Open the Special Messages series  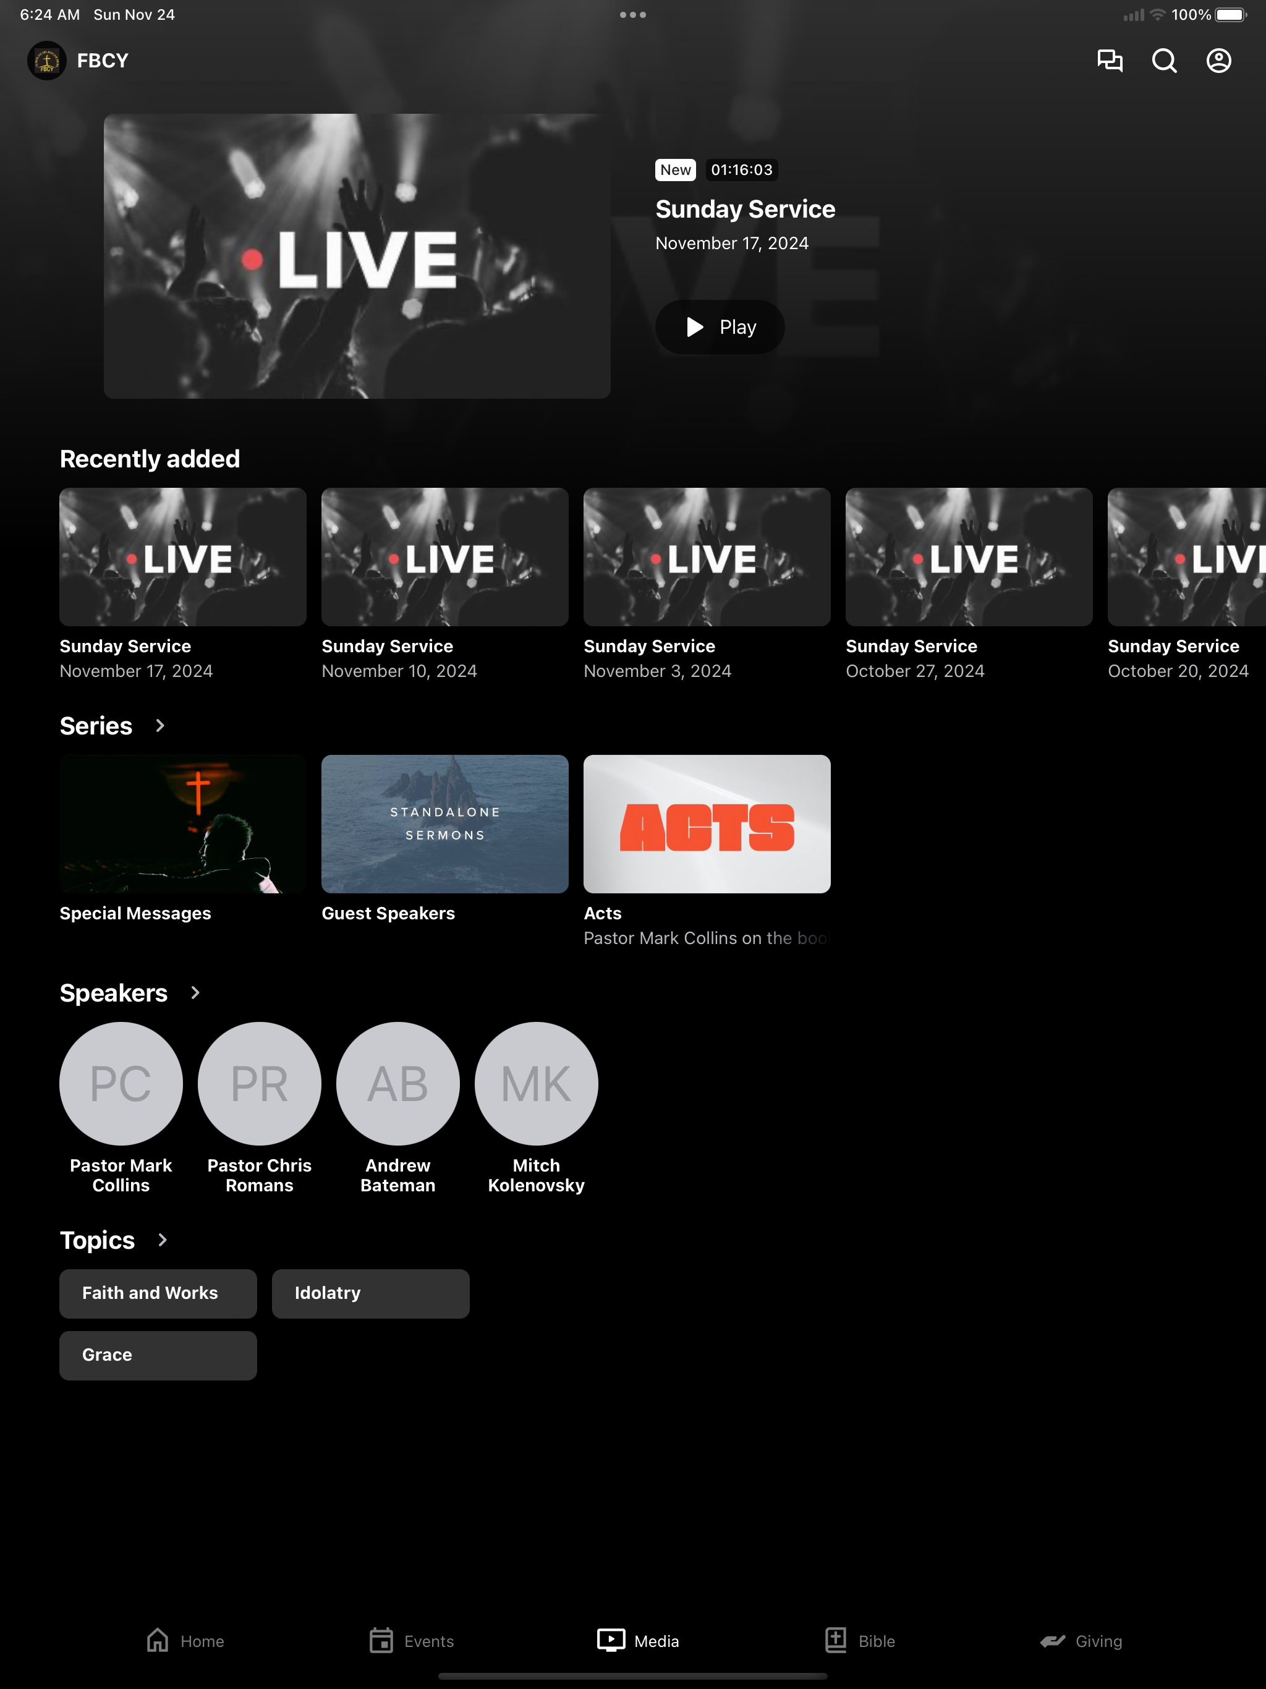[182, 824]
